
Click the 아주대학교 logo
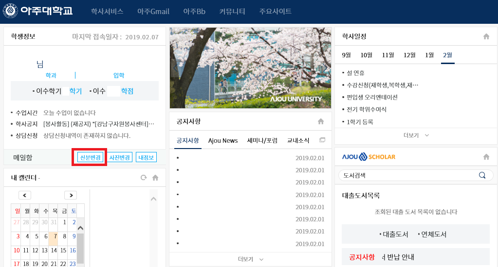pyautogui.click(x=38, y=11)
